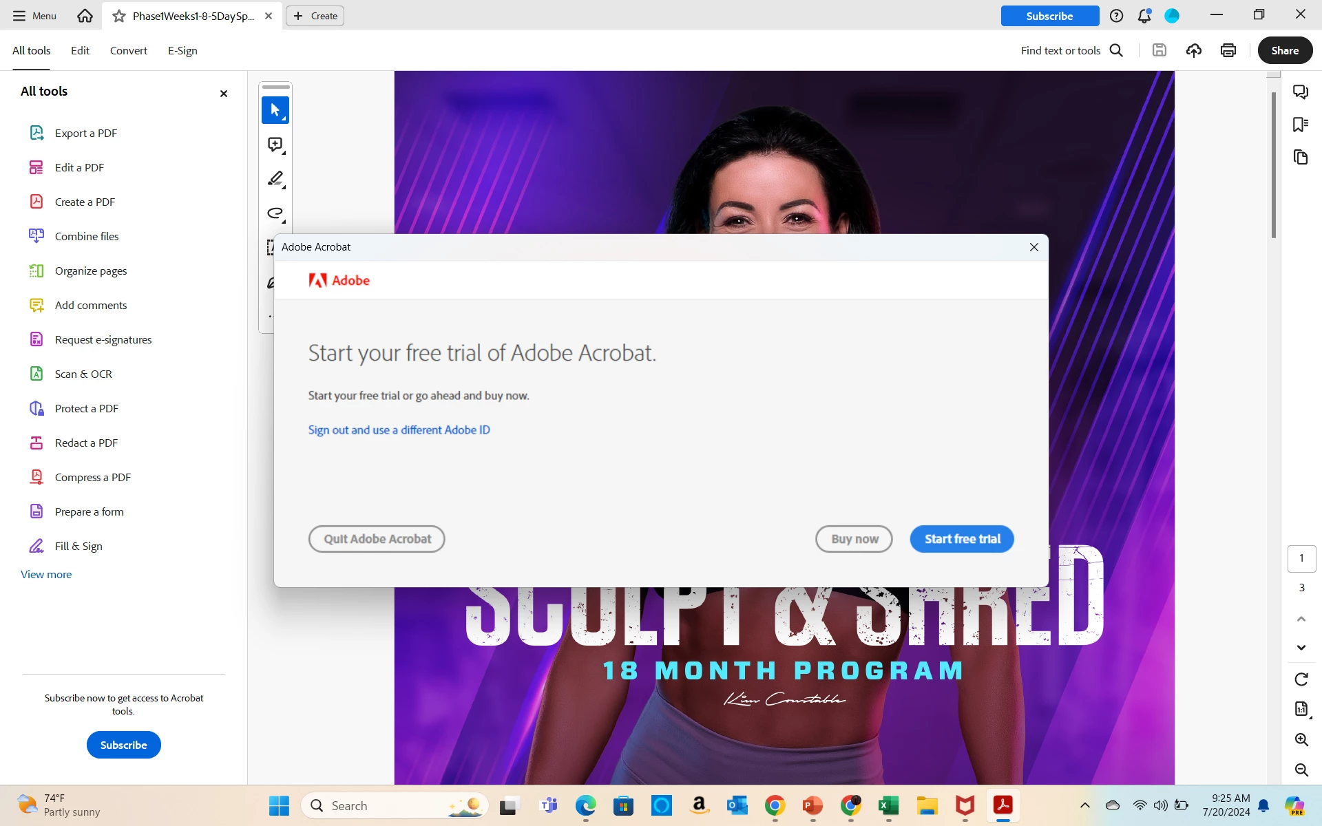Star the Phase1Weeks1-8 document tab

119,16
